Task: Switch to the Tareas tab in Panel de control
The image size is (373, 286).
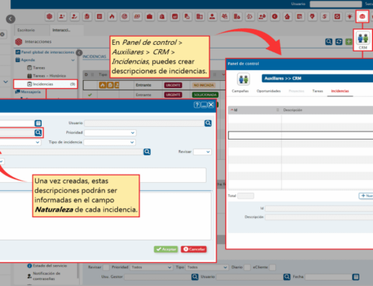Action: pos(317,91)
